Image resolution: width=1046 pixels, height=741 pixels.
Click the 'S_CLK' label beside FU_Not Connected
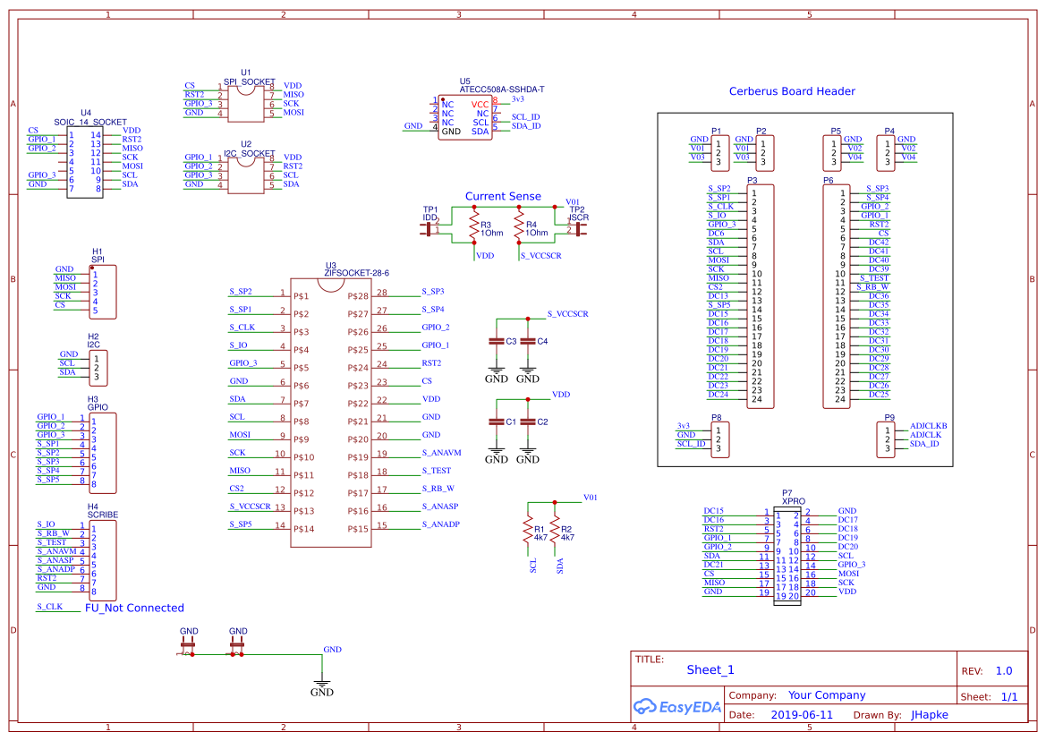pos(50,606)
